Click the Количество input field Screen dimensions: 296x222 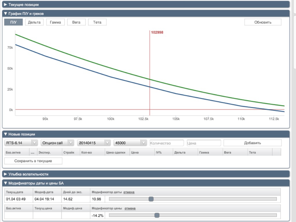pos(166,143)
